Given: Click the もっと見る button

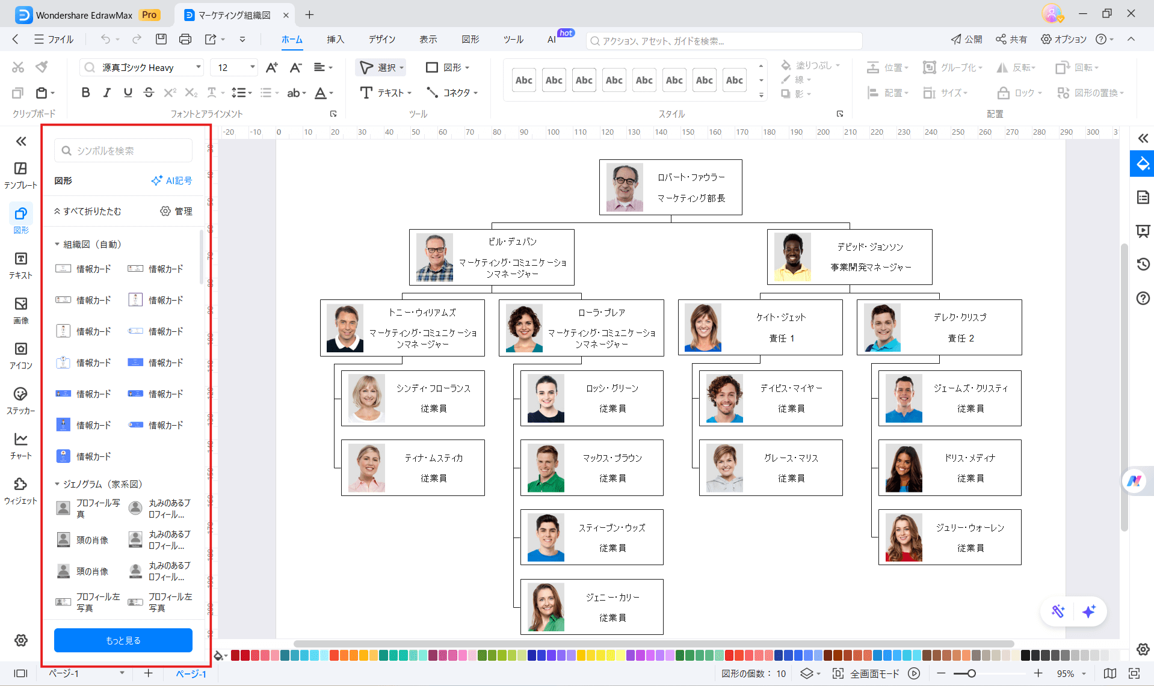Looking at the screenshot, I should click(x=123, y=640).
